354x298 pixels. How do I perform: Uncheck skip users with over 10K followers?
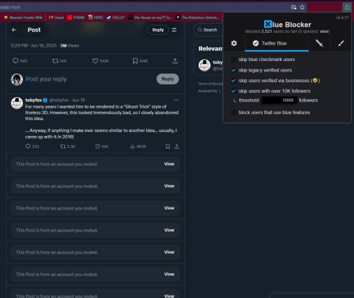[233, 91]
